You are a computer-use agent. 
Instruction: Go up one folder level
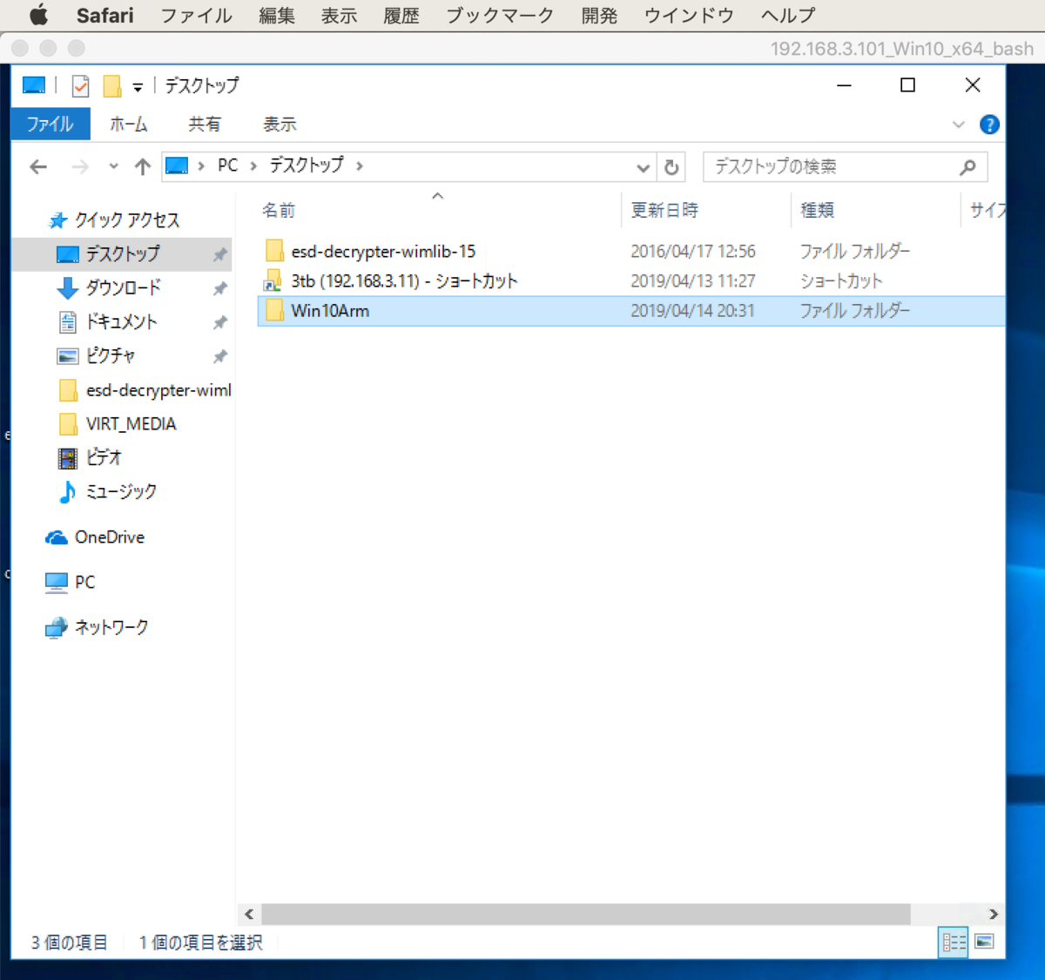pyautogui.click(x=143, y=166)
